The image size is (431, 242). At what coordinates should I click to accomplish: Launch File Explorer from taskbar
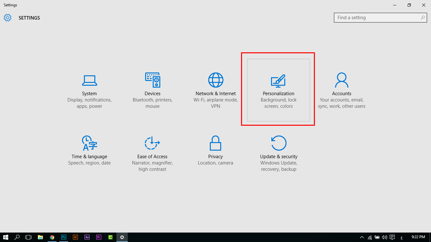[40, 237]
